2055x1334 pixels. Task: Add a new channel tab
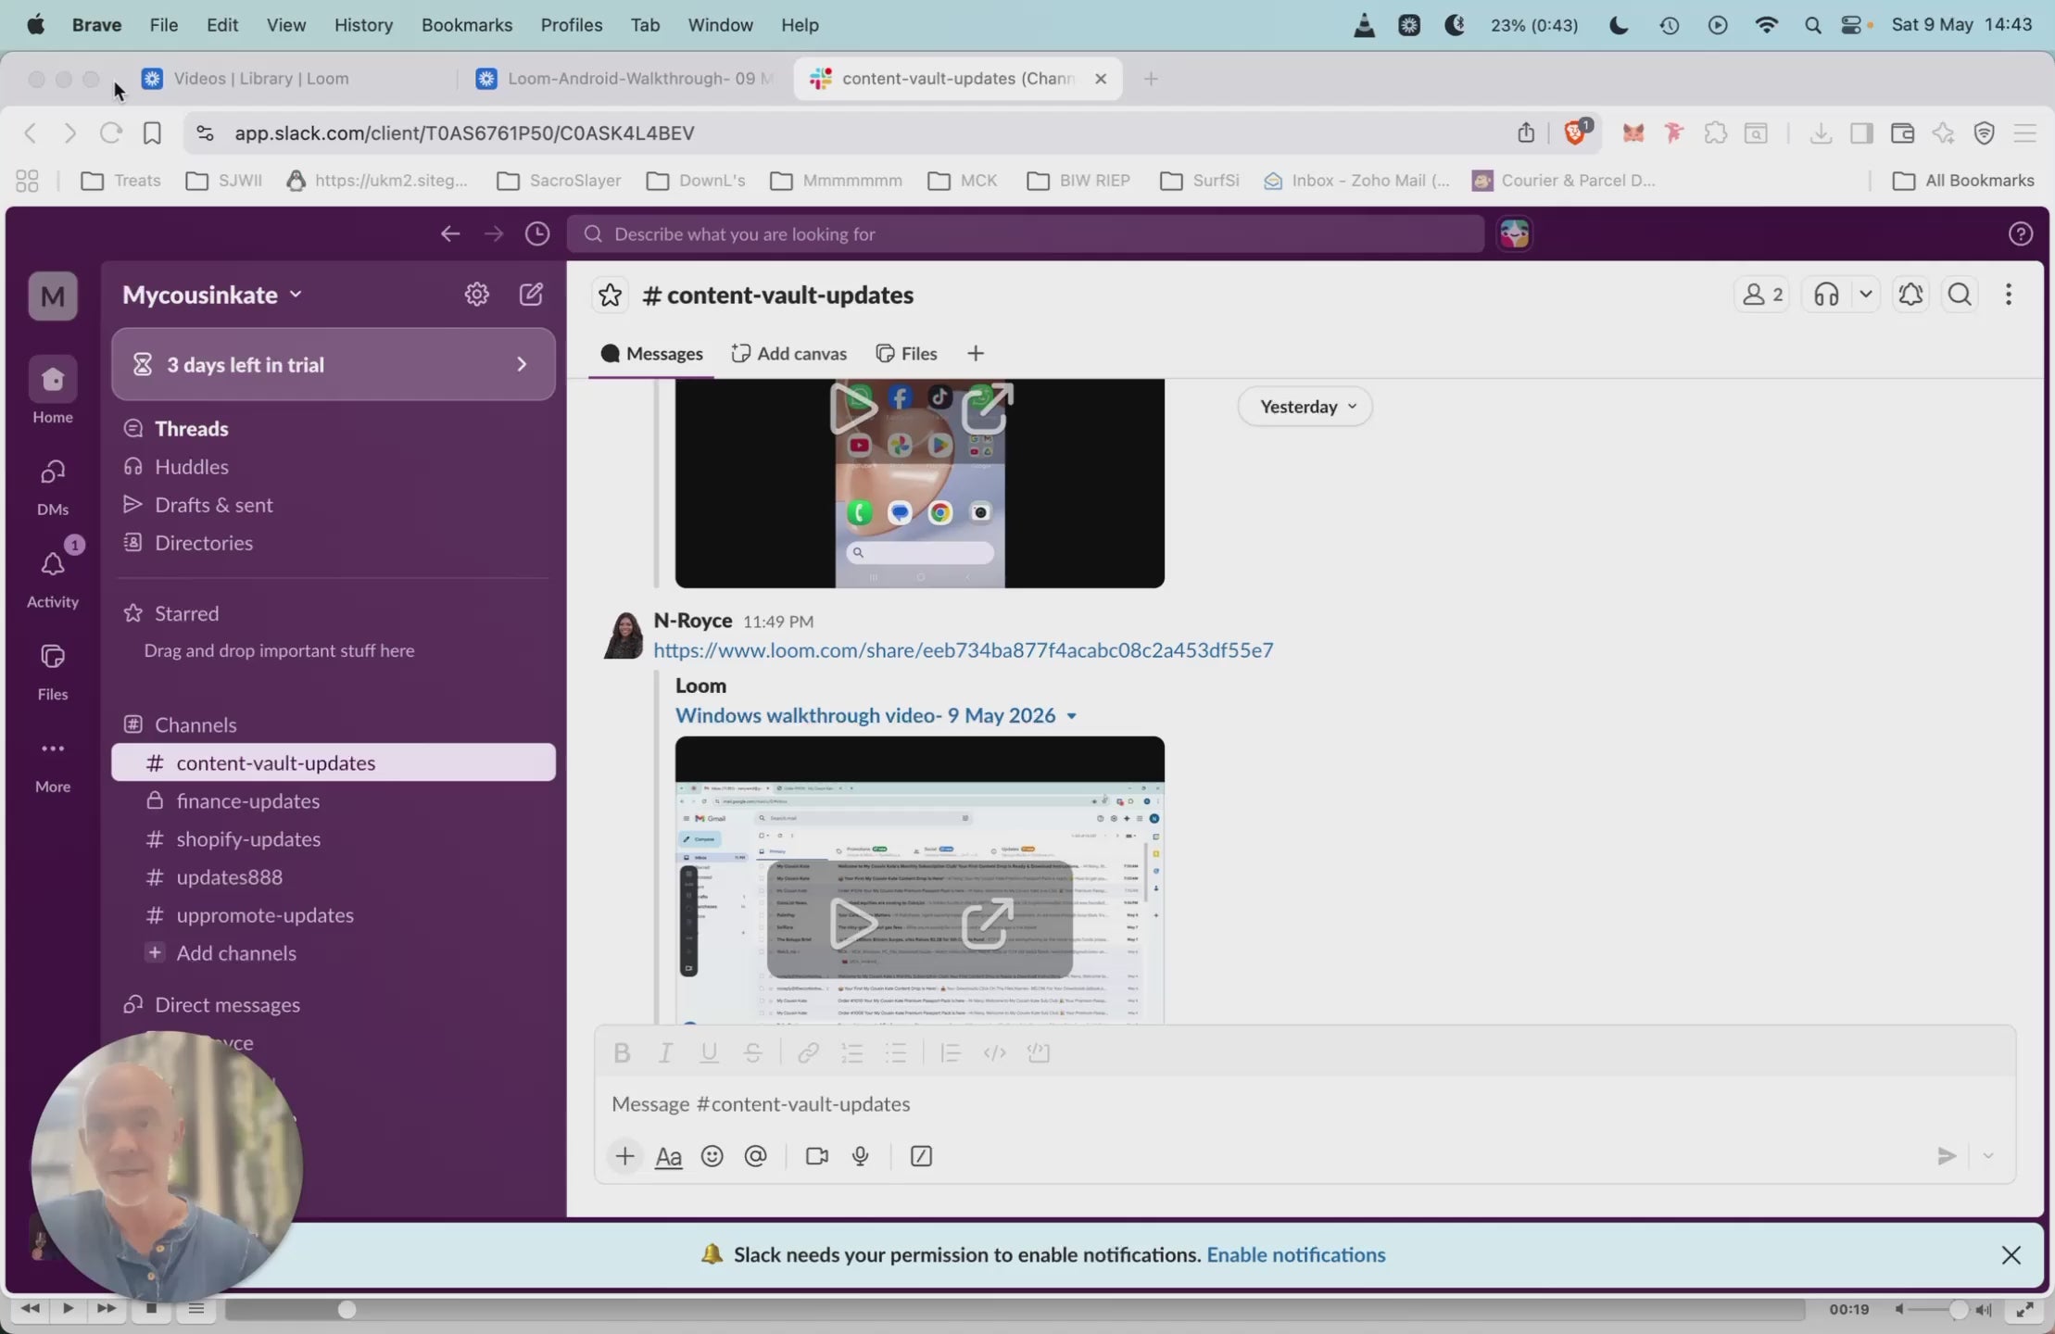point(976,354)
